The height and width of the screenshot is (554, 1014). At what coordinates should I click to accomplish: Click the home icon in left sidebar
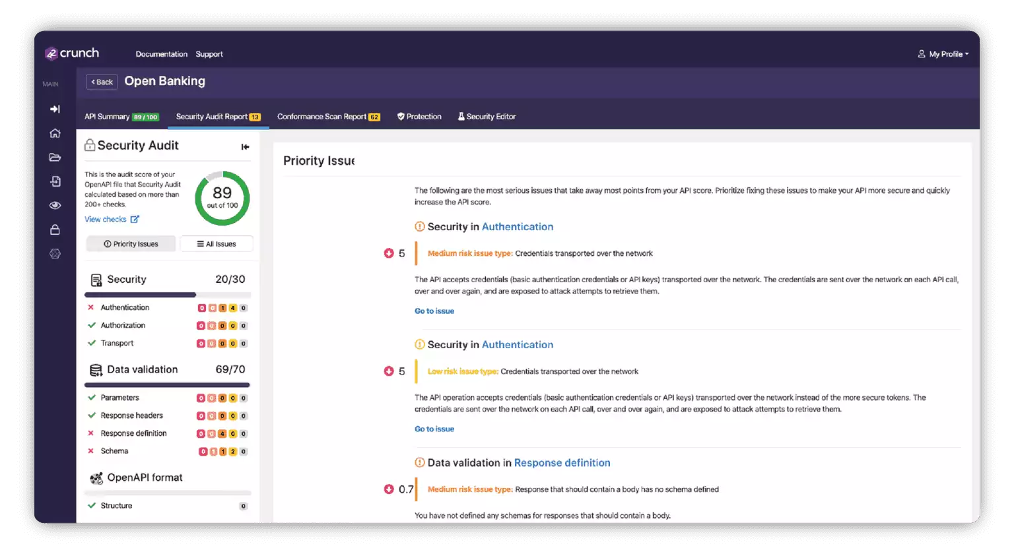point(55,133)
